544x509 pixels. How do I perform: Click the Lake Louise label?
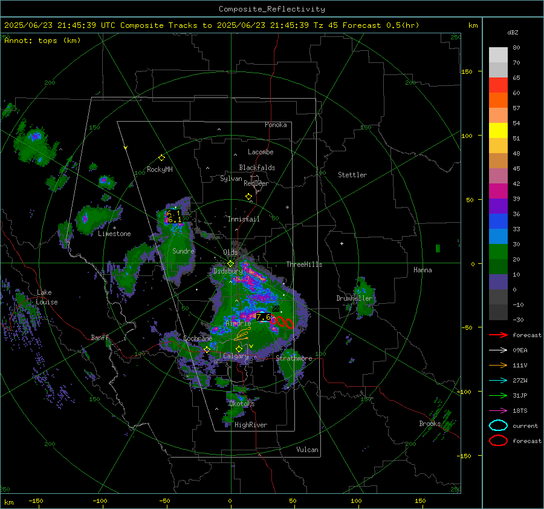click(47, 297)
